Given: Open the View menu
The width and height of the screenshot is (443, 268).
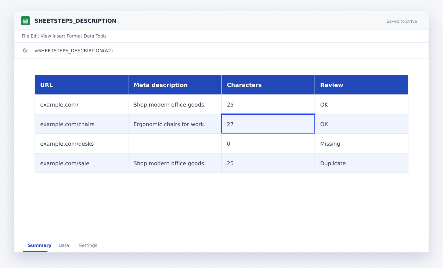Looking at the screenshot, I should pos(46,36).
